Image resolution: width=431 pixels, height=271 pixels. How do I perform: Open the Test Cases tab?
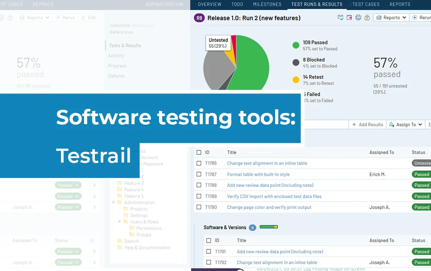tap(365, 4)
